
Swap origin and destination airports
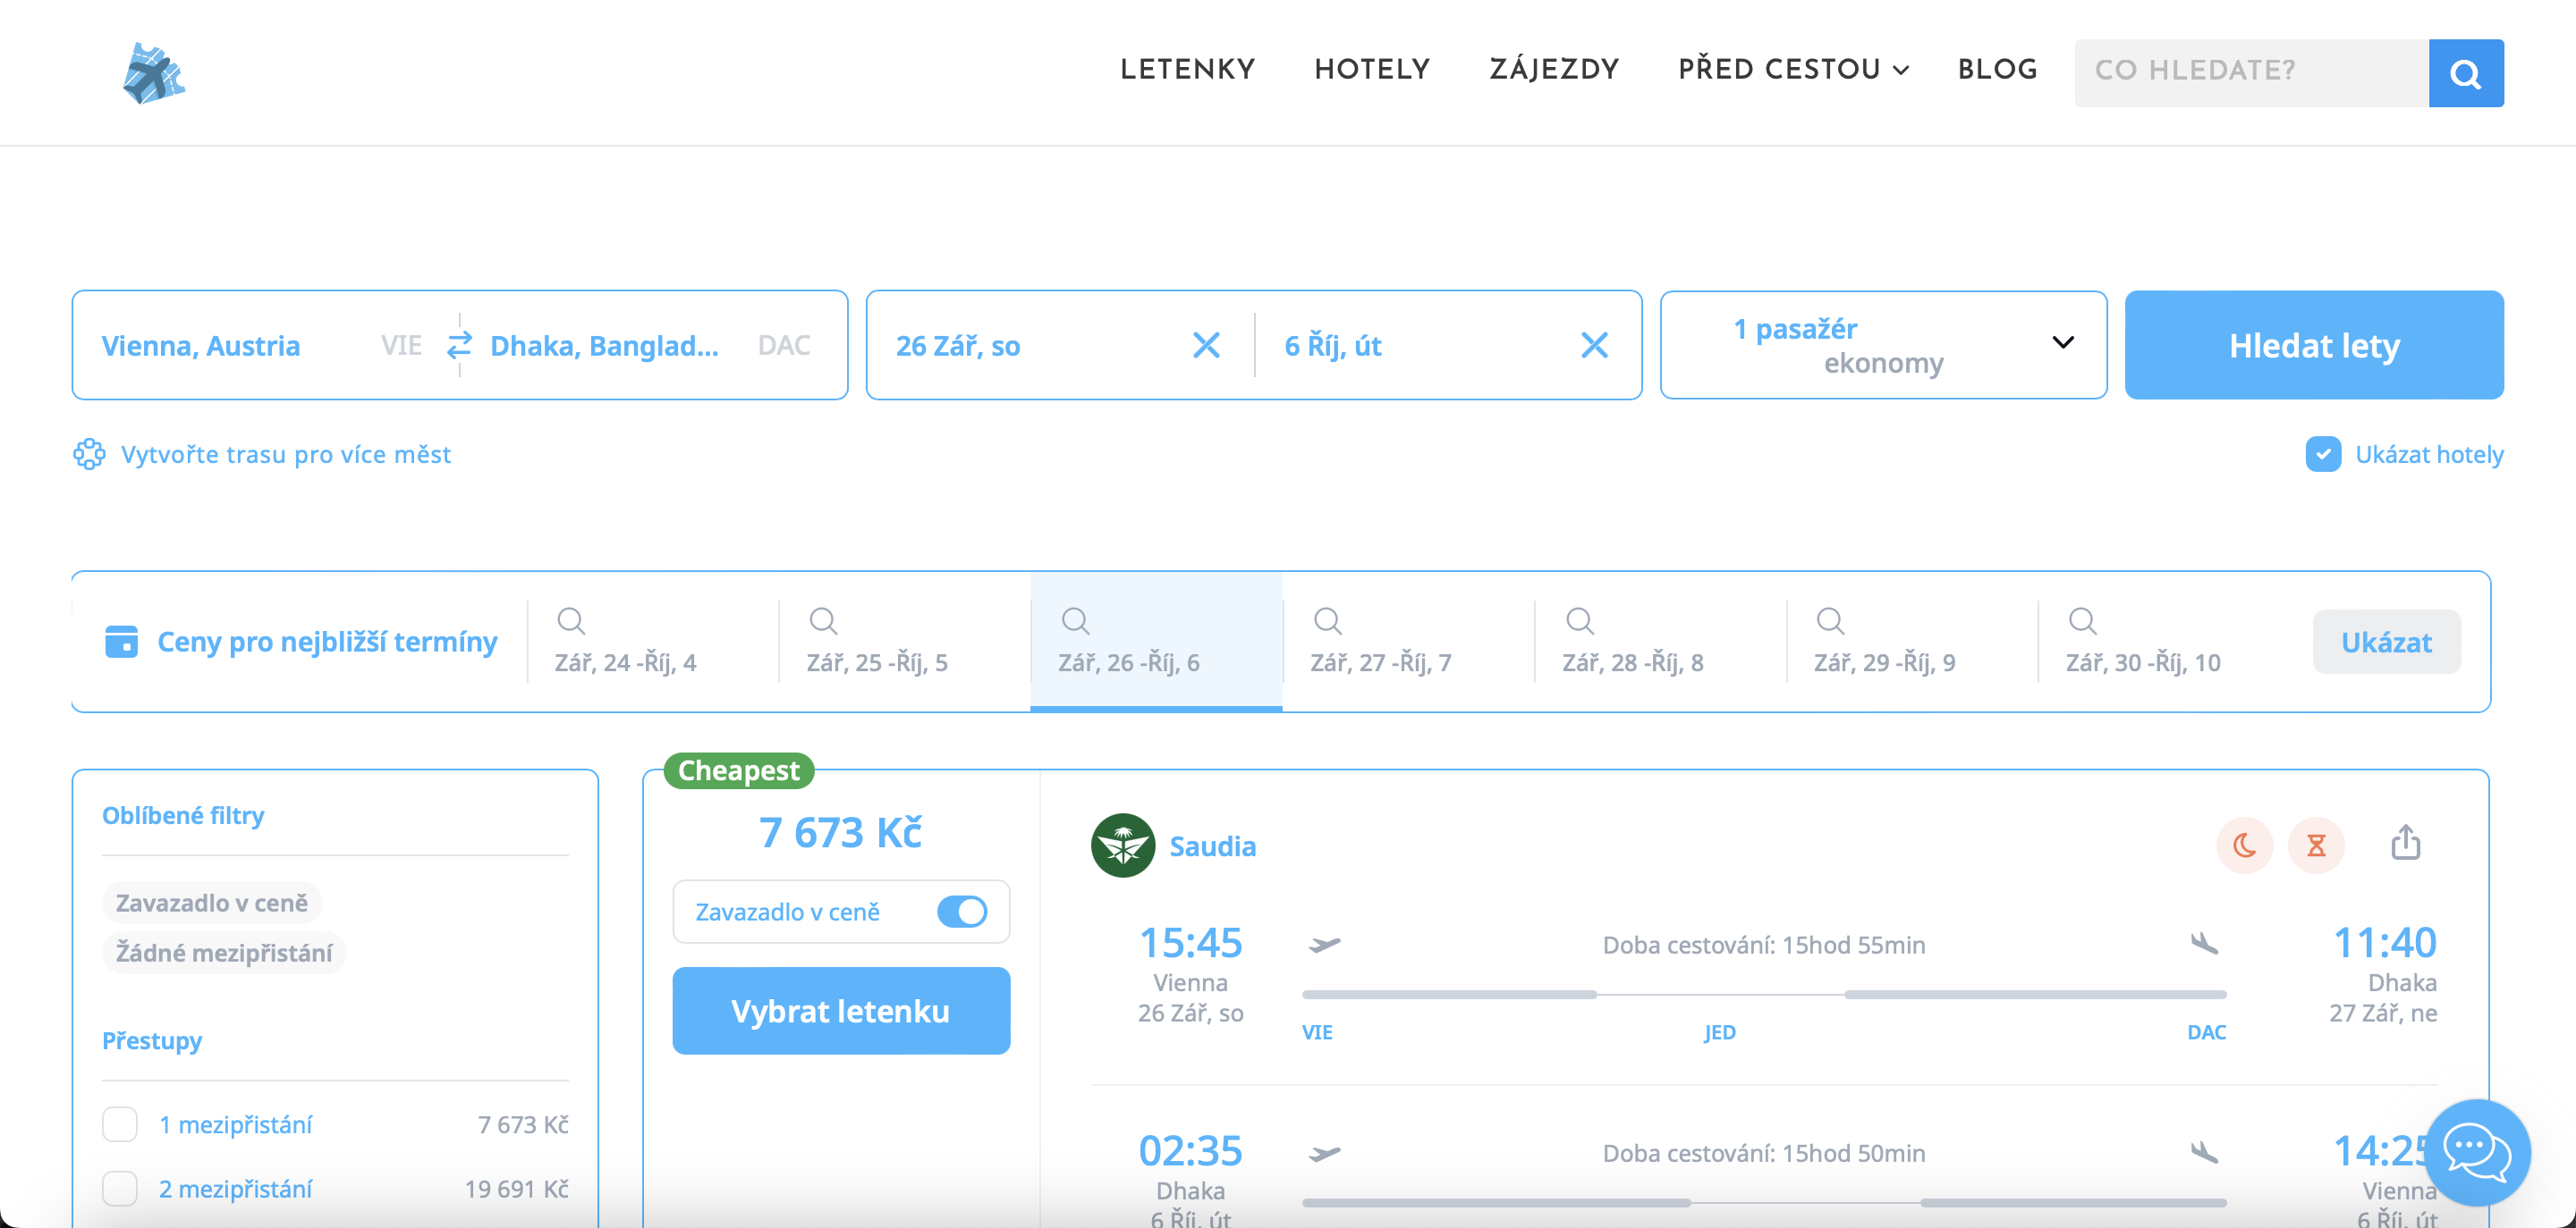click(x=459, y=345)
